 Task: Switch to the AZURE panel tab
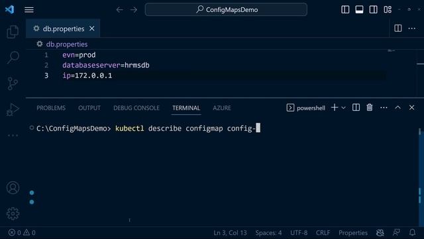[x=222, y=108]
